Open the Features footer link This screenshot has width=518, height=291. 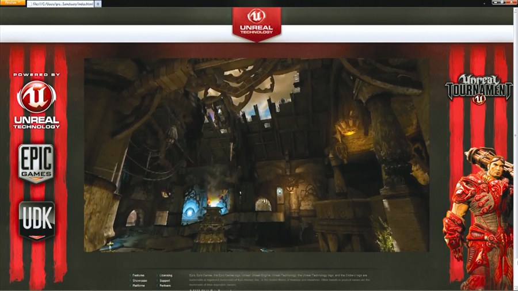point(139,275)
